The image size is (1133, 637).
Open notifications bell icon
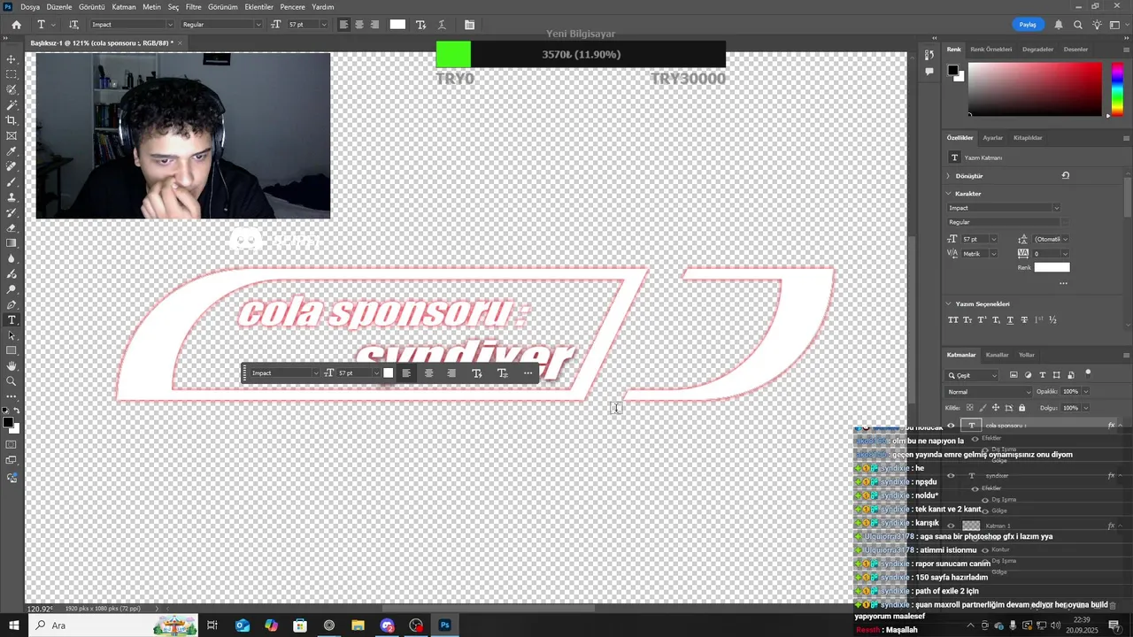coord(1058,25)
